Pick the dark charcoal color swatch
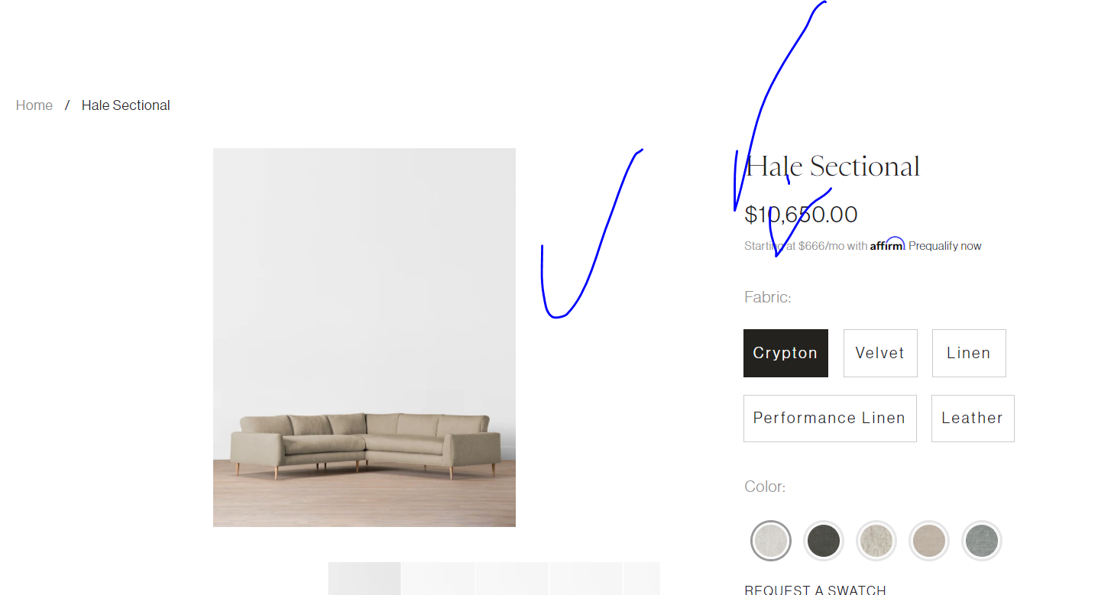 click(823, 541)
